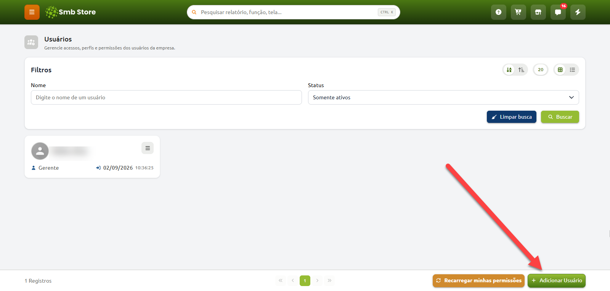Click the last login date 02/09/2026
The width and height of the screenshot is (610, 291).
click(118, 168)
